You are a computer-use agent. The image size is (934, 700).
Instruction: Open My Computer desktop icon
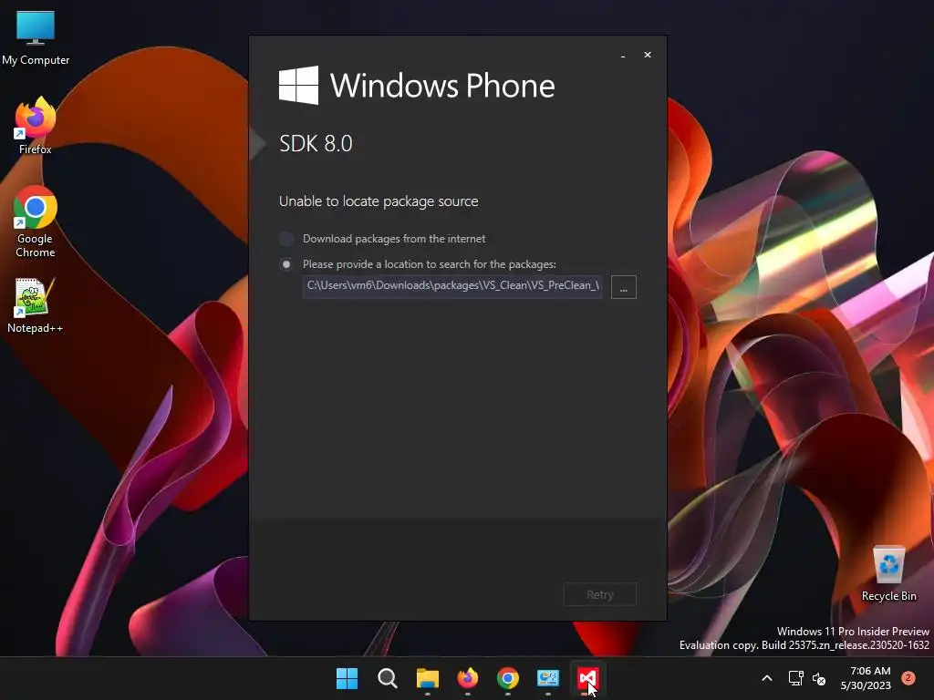coord(36,38)
